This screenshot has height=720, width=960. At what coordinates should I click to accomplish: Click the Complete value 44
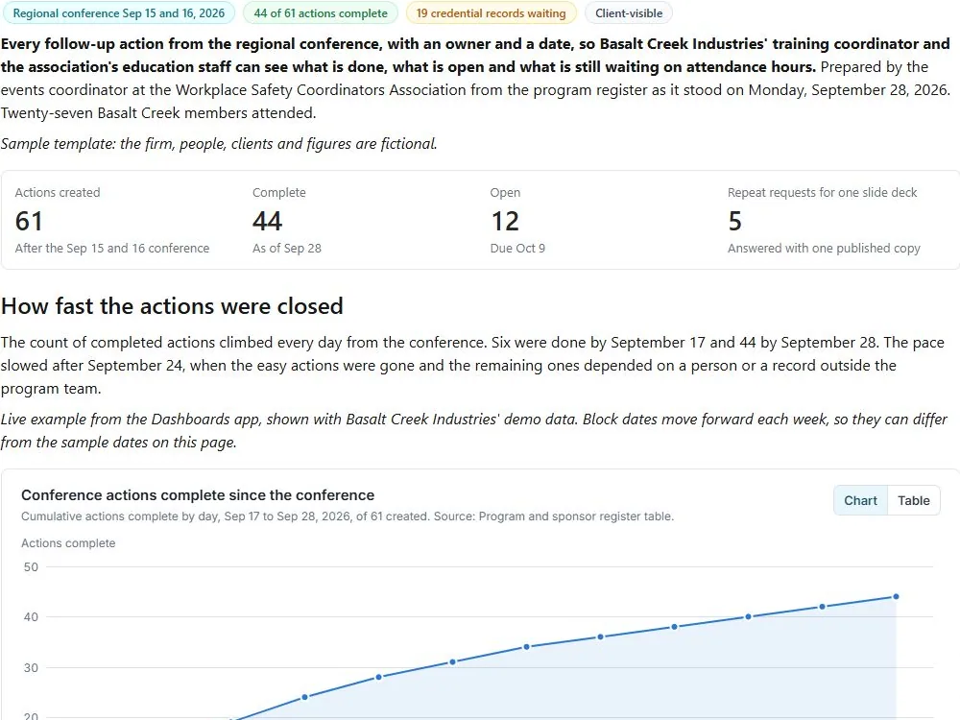pyautogui.click(x=267, y=221)
